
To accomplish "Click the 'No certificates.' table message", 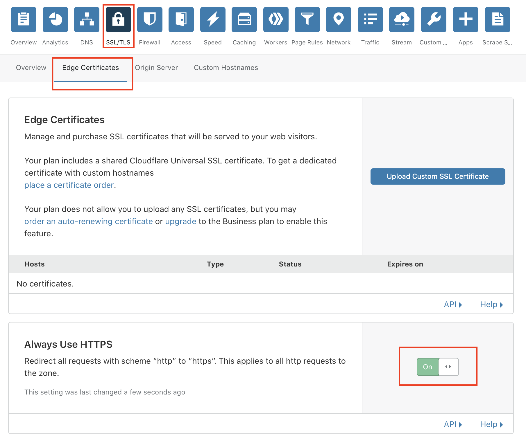I will 45,284.
